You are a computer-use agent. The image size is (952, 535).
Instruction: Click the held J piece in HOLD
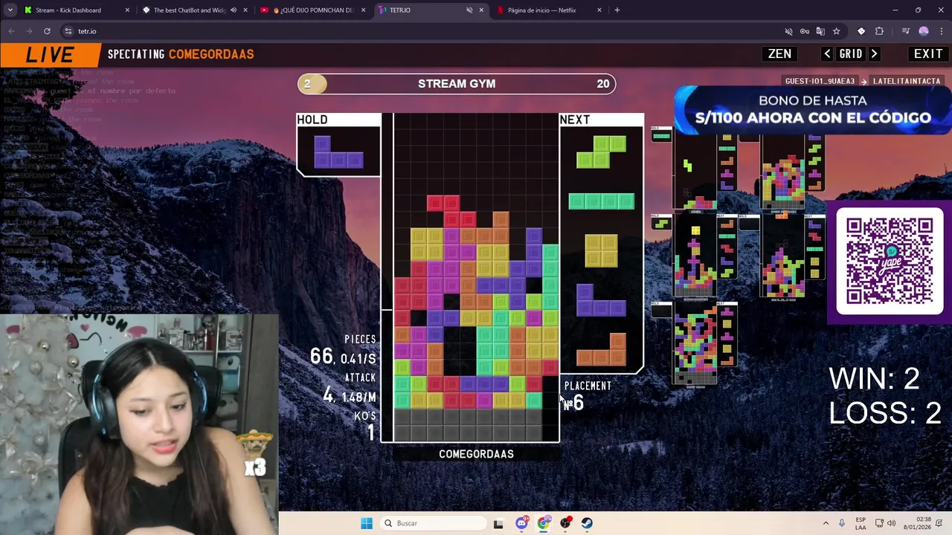(338, 151)
